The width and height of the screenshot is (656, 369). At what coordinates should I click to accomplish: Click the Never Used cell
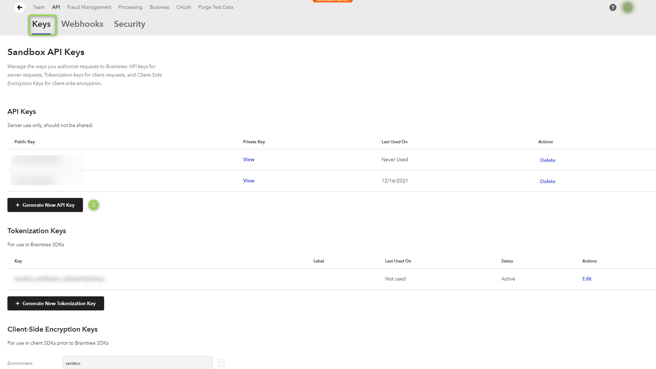click(x=395, y=159)
